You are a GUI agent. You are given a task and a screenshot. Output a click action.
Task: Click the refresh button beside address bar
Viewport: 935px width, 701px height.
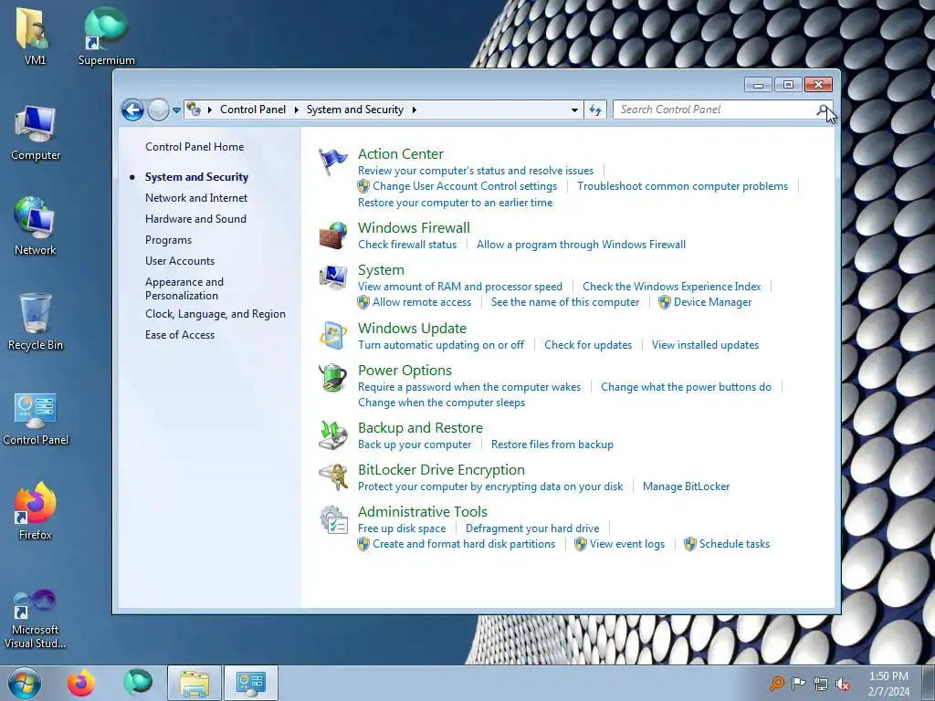(x=595, y=110)
